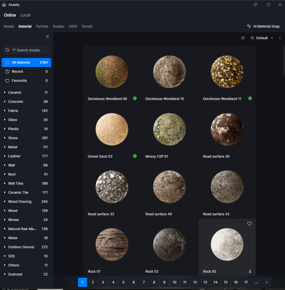The height and width of the screenshot is (290, 285).
Task: Focus the Search Assets field
Action: (26, 50)
